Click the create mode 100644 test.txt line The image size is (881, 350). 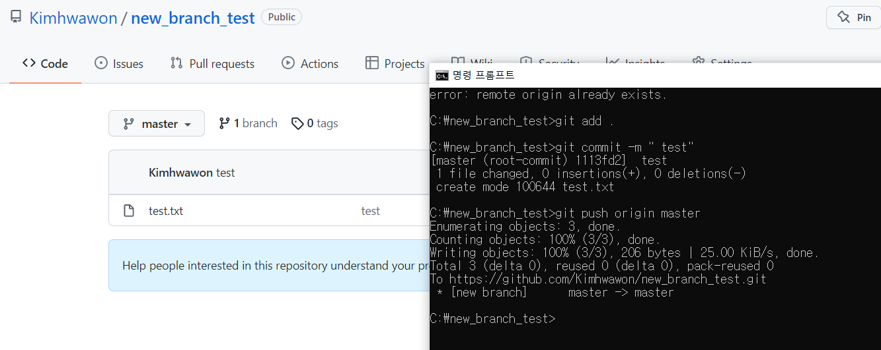(525, 187)
